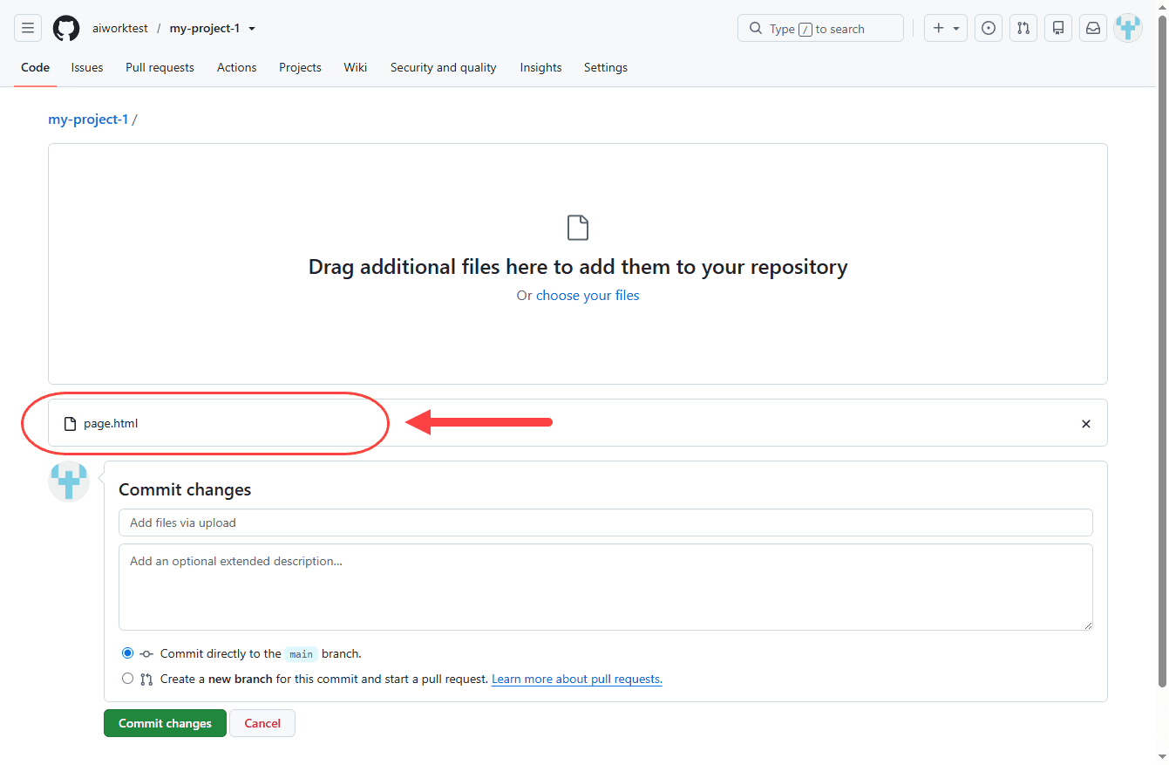Click the commit icon by commit directly option
The image size is (1169, 765).
point(146,653)
